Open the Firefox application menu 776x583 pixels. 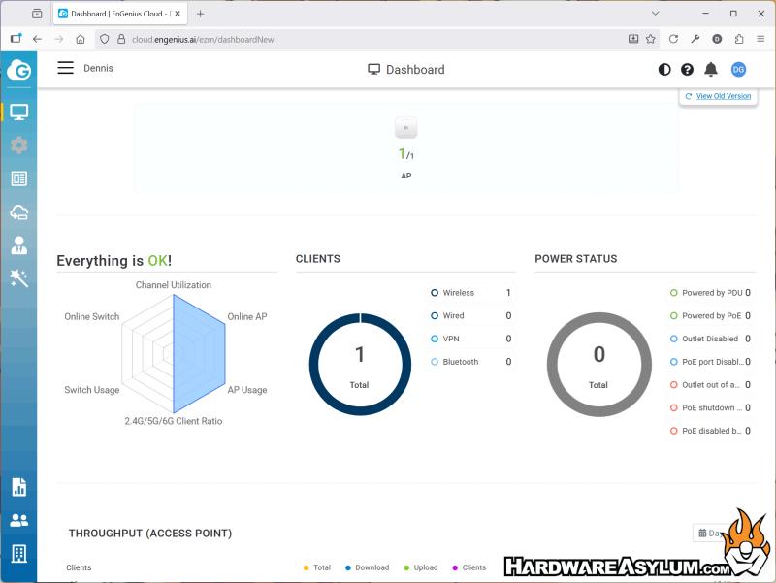point(760,39)
